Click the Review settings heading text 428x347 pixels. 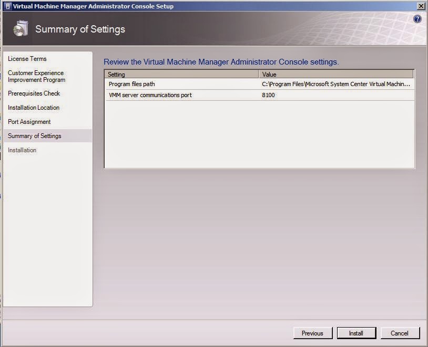(221, 62)
